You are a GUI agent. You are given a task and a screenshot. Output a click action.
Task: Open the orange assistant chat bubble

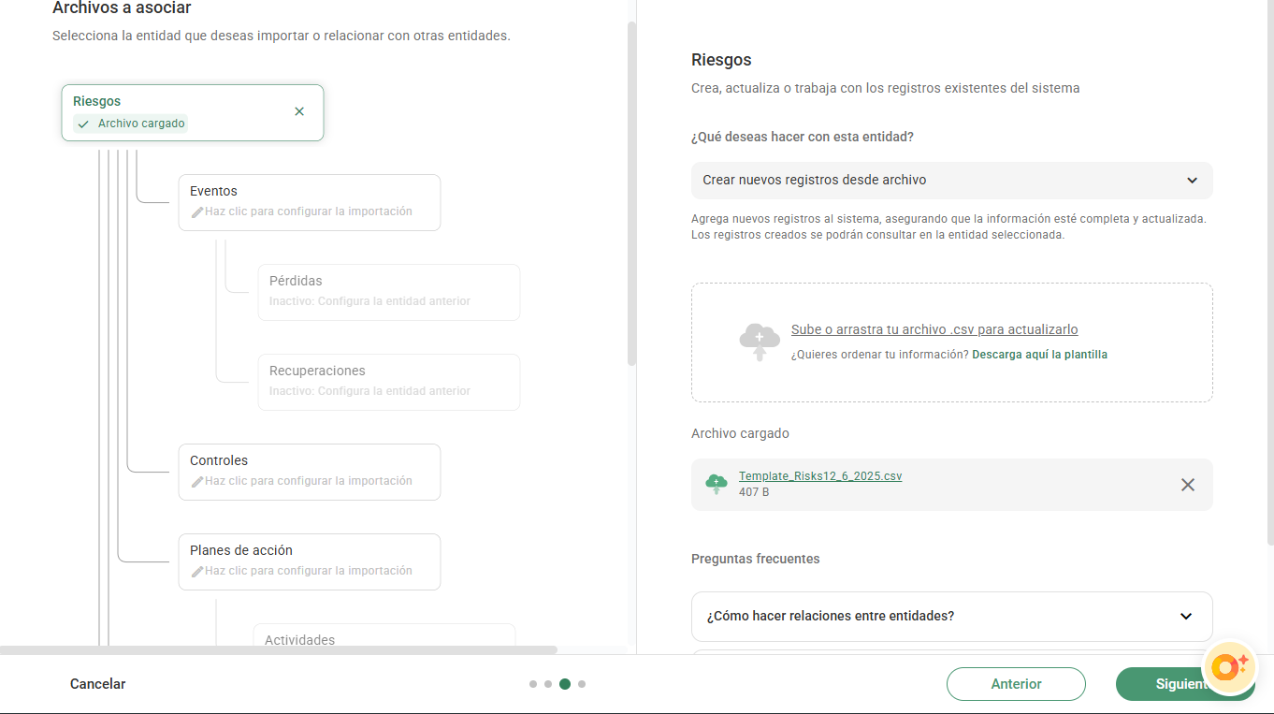[x=1229, y=666]
